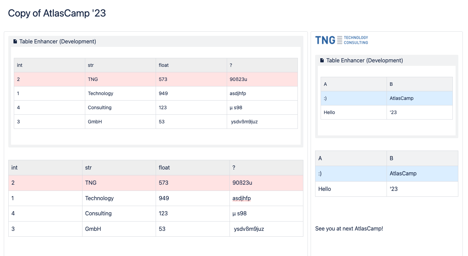
Task: Click the document icon in the right Table Enhancer header
Action: [322, 61]
